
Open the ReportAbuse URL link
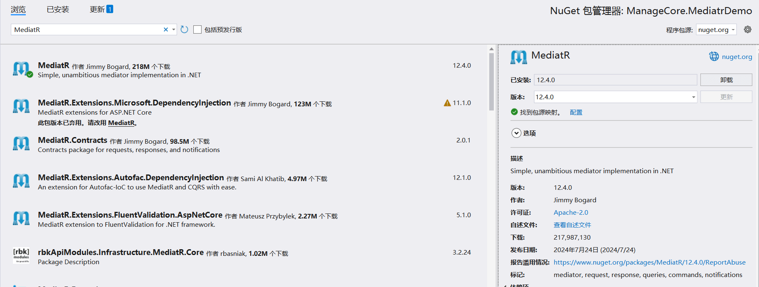650,262
